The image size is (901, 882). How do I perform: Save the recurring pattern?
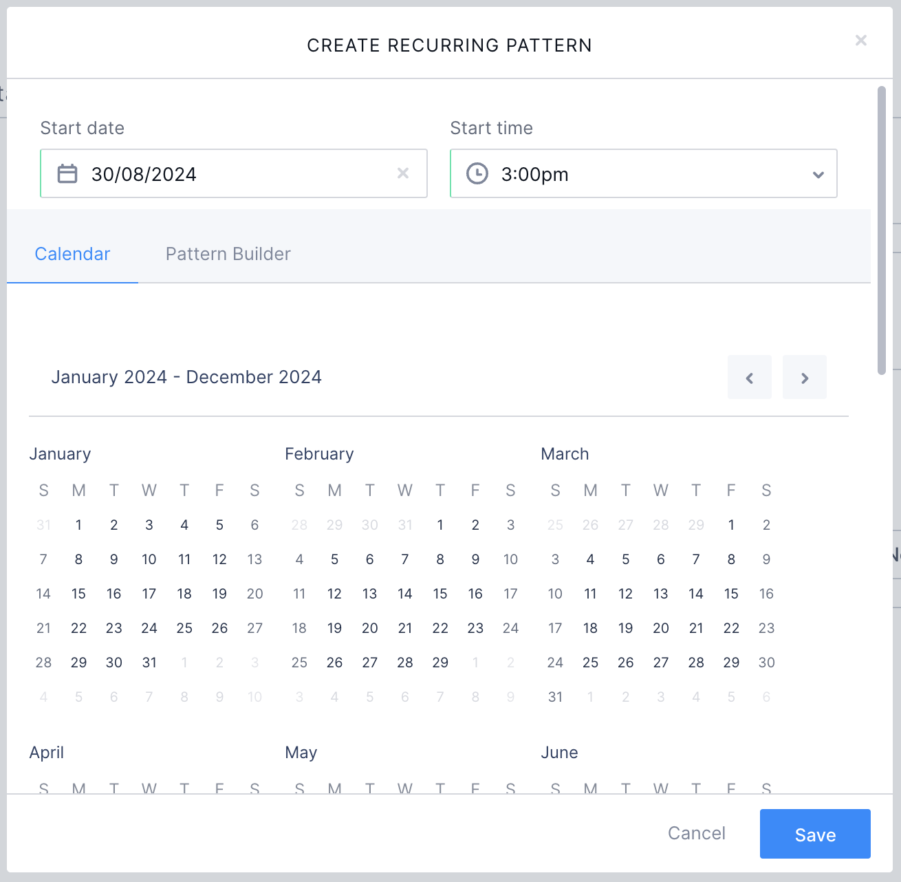815,834
